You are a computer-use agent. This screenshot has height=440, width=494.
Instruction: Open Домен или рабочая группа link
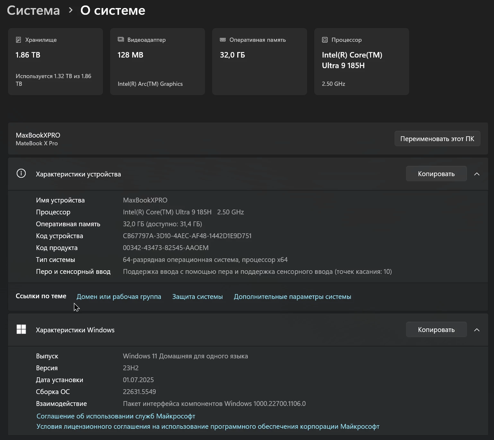click(119, 297)
